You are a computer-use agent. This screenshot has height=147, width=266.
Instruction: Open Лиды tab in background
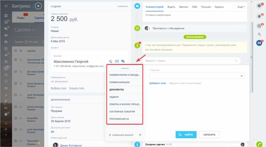pos(21,18)
